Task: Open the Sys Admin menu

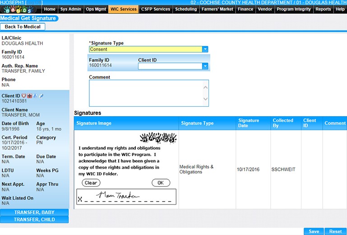Action: coord(71,9)
